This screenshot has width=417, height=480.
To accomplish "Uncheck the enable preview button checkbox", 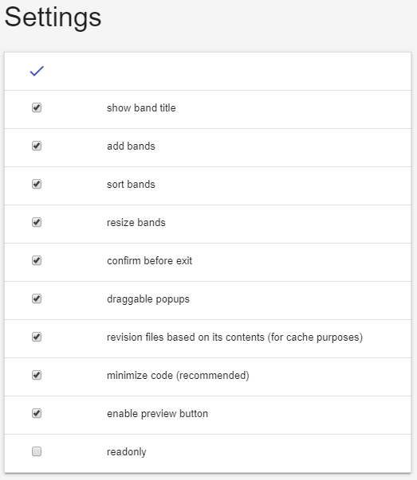I will click(x=37, y=413).
